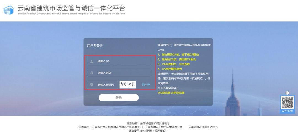The image size is (298, 134).
Task: Close the APP下载 floating QR panel
Action: click(x=287, y=93)
